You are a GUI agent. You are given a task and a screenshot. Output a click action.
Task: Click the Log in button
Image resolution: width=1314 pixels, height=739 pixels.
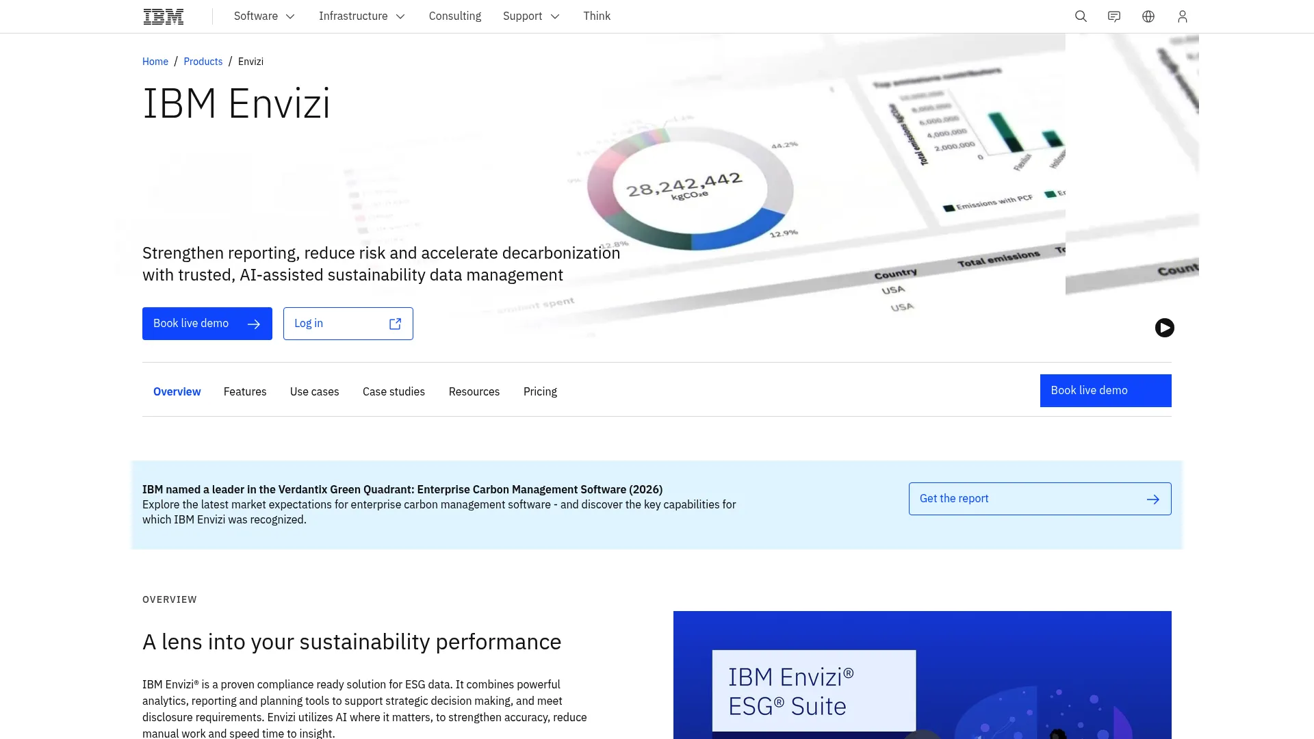[x=348, y=324]
